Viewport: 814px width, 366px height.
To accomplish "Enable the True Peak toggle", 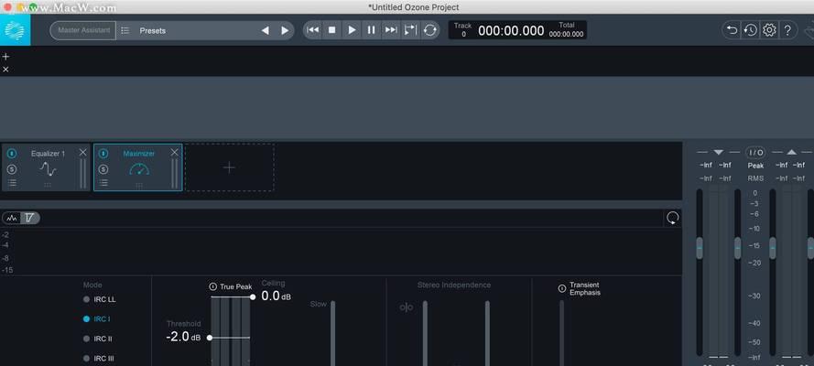I will [x=212, y=286].
